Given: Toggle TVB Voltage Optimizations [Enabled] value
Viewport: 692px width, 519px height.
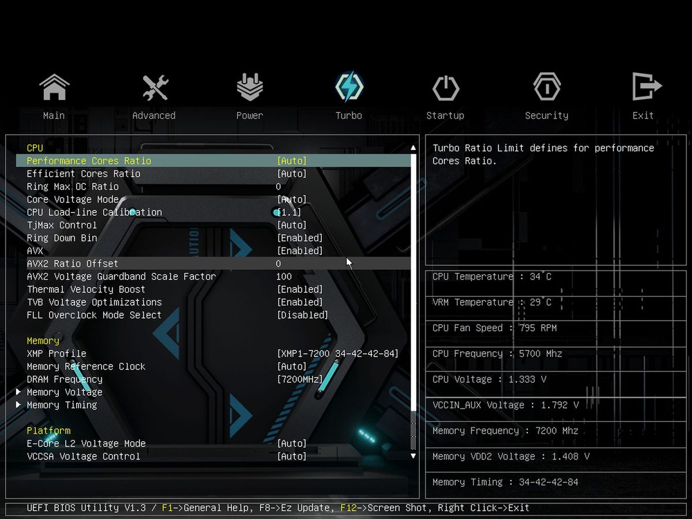Looking at the screenshot, I should [300, 302].
